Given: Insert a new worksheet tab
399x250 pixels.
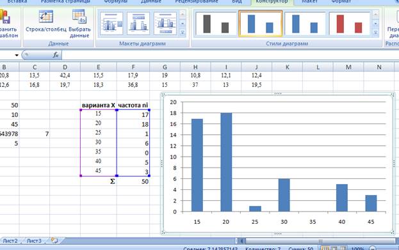Looking at the screenshot, I should pos(54,240).
